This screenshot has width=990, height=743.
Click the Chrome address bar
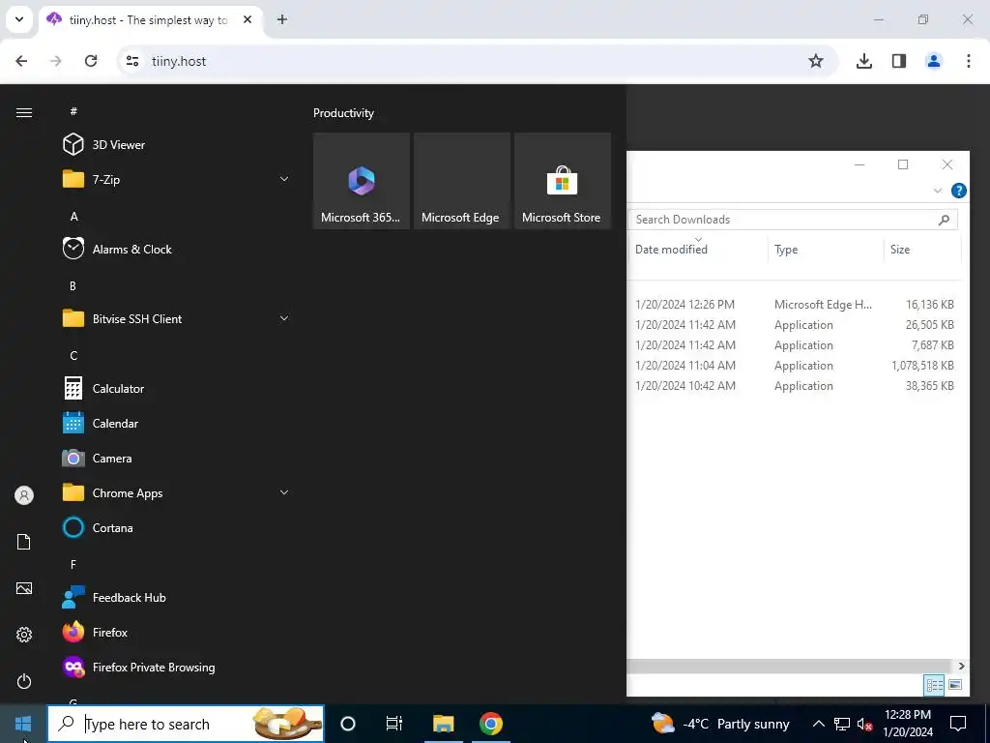tap(477, 61)
